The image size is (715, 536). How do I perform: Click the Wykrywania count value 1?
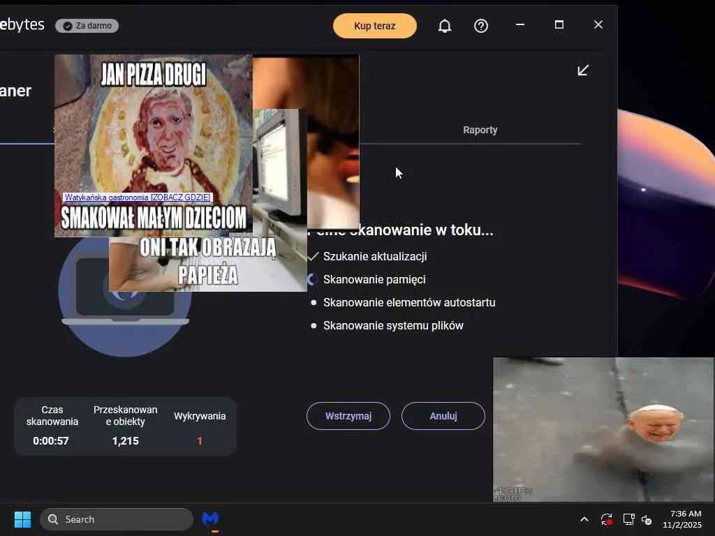(x=199, y=441)
